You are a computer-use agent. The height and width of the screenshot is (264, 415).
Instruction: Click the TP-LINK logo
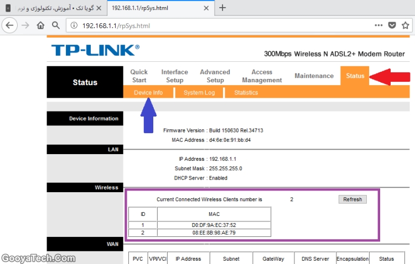coord(95,50)
